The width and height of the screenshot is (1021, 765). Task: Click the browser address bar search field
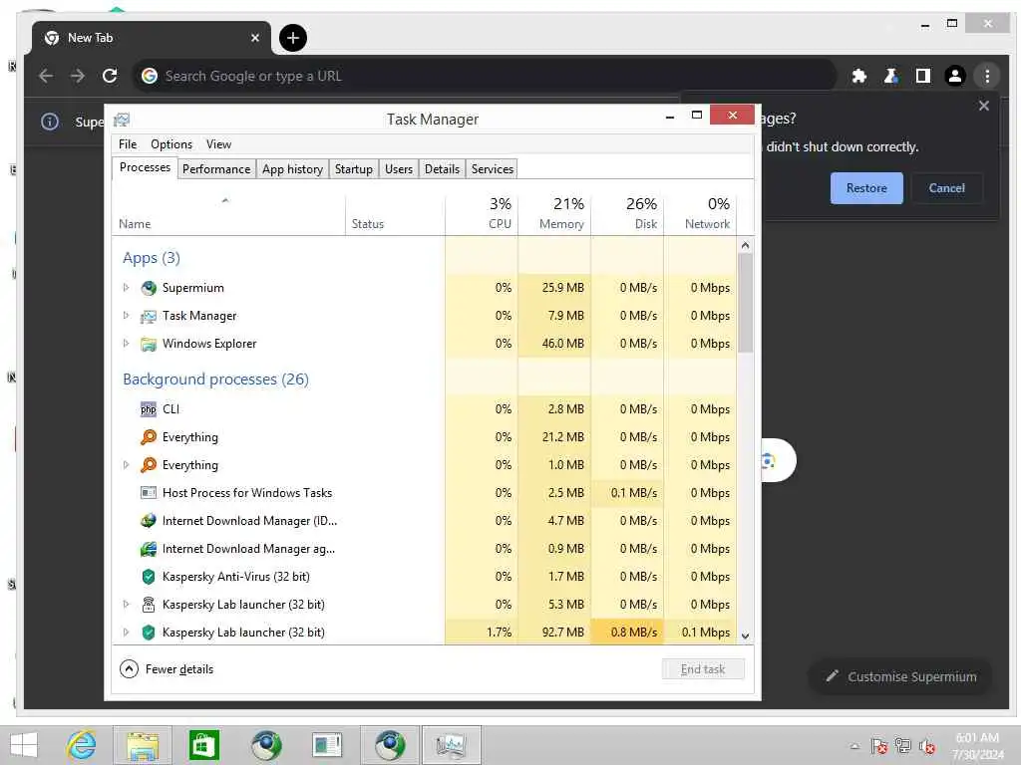tap(485, 76)
